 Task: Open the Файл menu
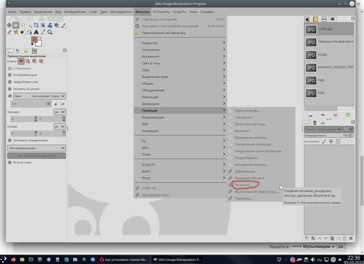12,12
